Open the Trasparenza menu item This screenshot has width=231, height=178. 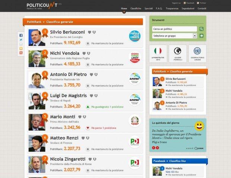(x=172, y=9)
